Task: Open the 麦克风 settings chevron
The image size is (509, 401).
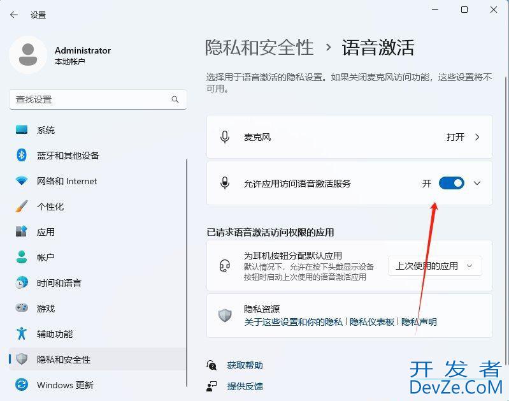Action: (477, 137)
